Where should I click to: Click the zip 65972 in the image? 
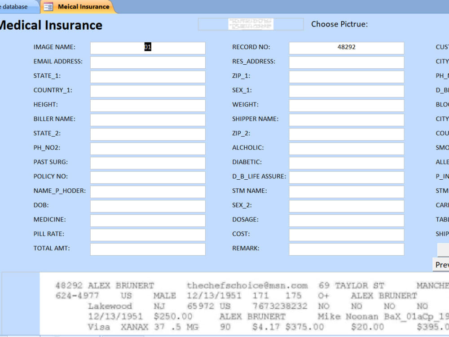coord(200,306)
